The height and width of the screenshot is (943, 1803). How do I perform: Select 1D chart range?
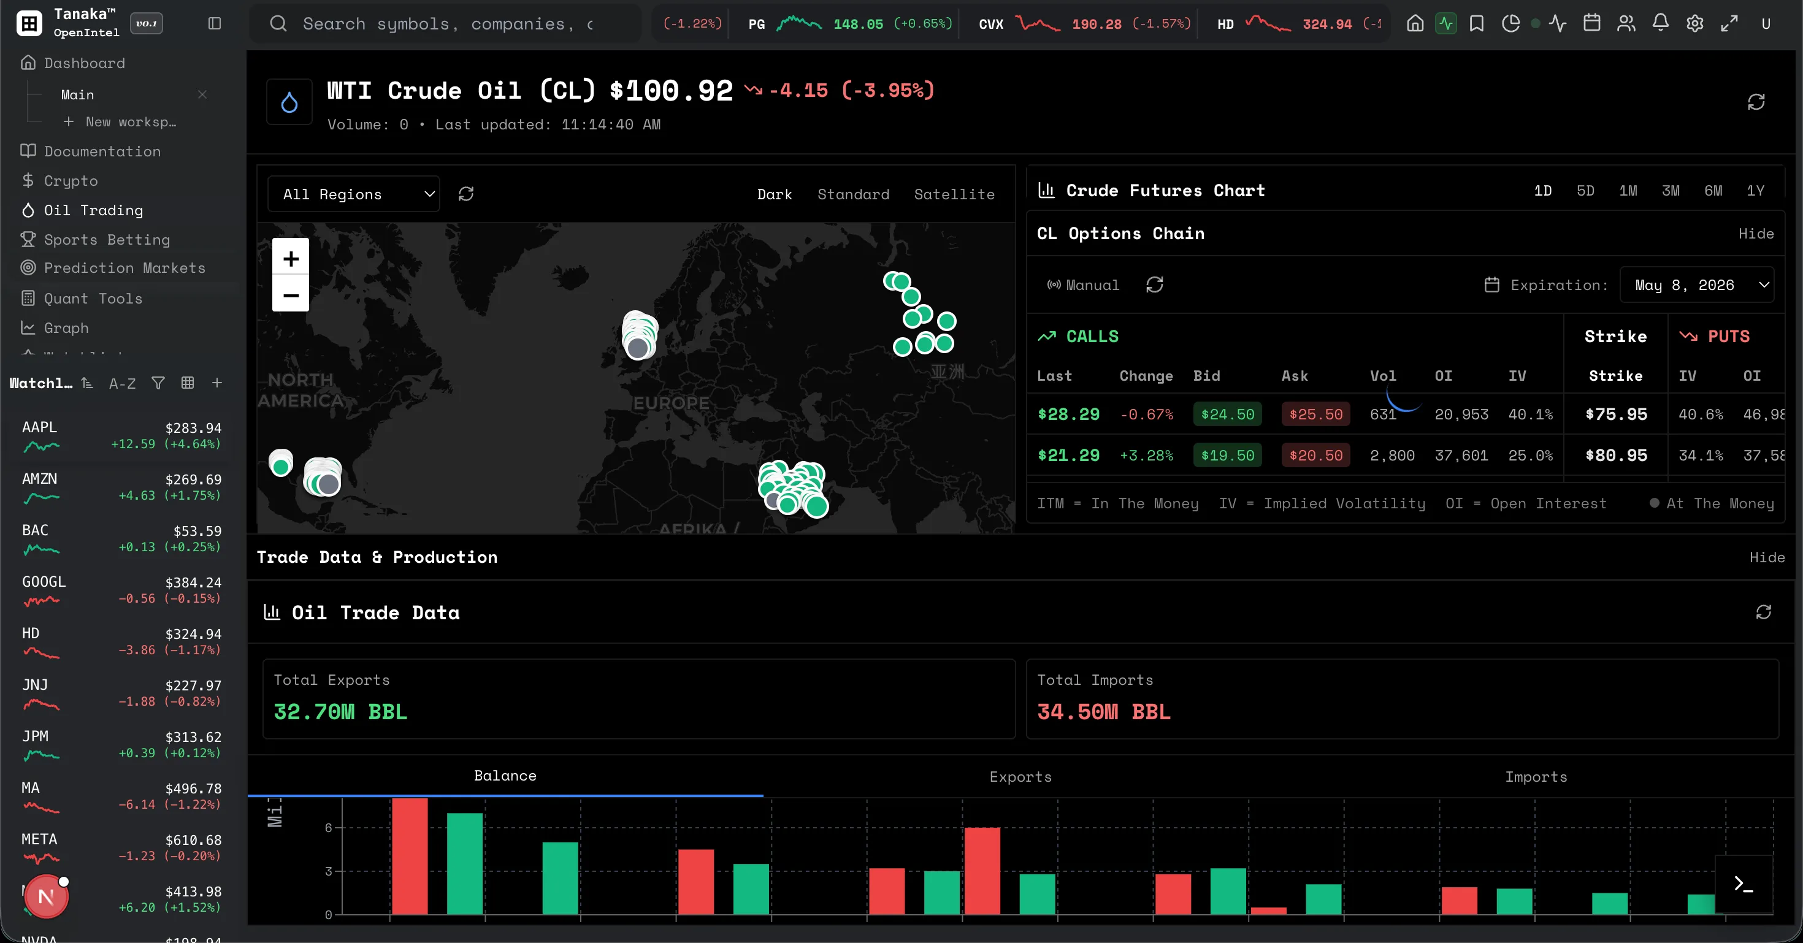pyautogui.click(x=1542, y=191)
